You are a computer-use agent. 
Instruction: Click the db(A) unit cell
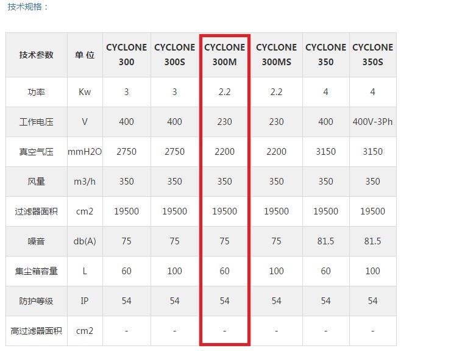(x=85, y=241)
